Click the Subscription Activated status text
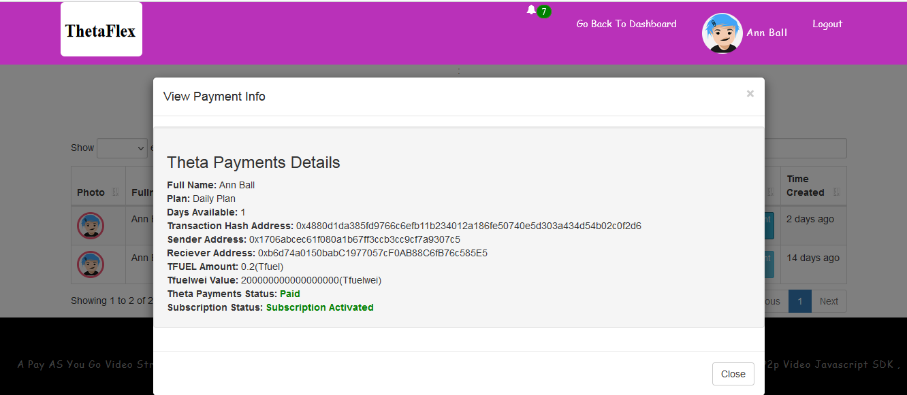The image size is (907, 395). [x=320, y=307]
